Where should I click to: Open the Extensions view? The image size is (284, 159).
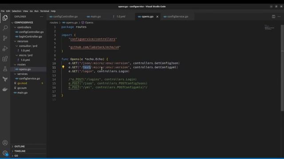(5, 59)
